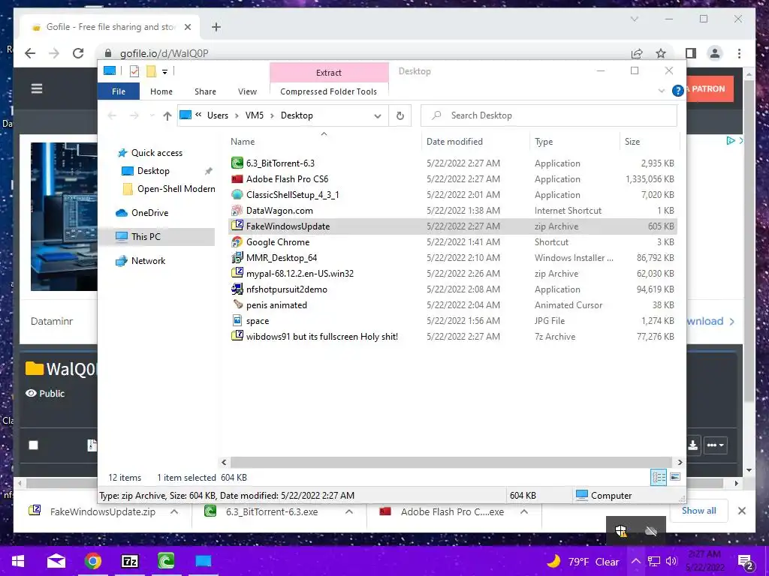
Task: Select This PC in navigation pane
Action: pyautogui.click(x=146, y=236)
